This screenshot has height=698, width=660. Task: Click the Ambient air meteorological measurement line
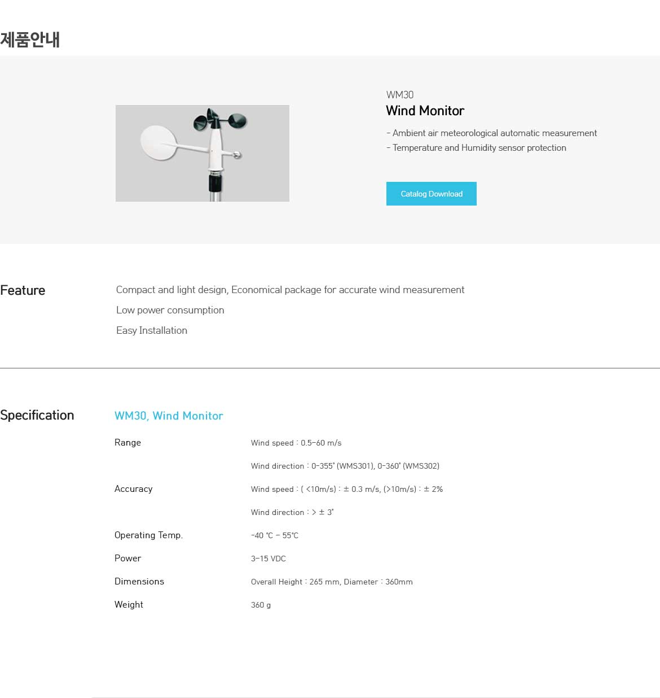click(x=491, y=133)
